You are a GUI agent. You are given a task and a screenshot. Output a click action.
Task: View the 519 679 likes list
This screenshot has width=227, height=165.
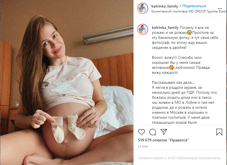point(163,140)
